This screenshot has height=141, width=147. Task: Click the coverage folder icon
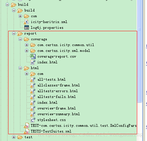pos(26,39)
